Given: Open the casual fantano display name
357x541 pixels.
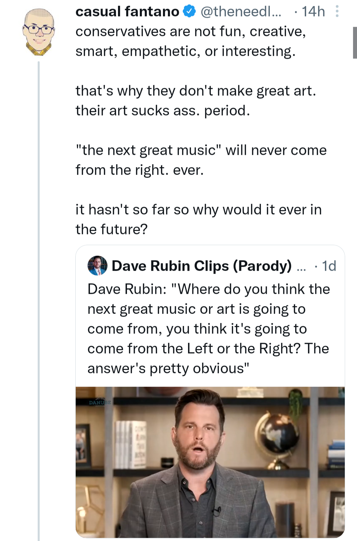Looking at the screenshot, I should (x=127, y=12).
